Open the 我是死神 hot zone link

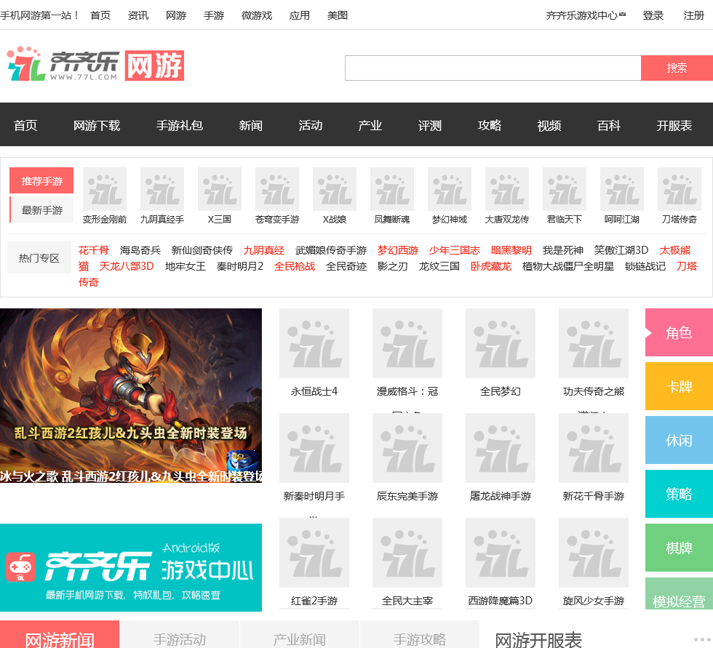pos(563,250)
